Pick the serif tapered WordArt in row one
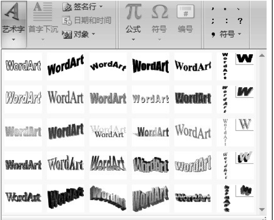The height and width of the screenshot is (220, 274). pyautogui.click(x=193, y=66)
